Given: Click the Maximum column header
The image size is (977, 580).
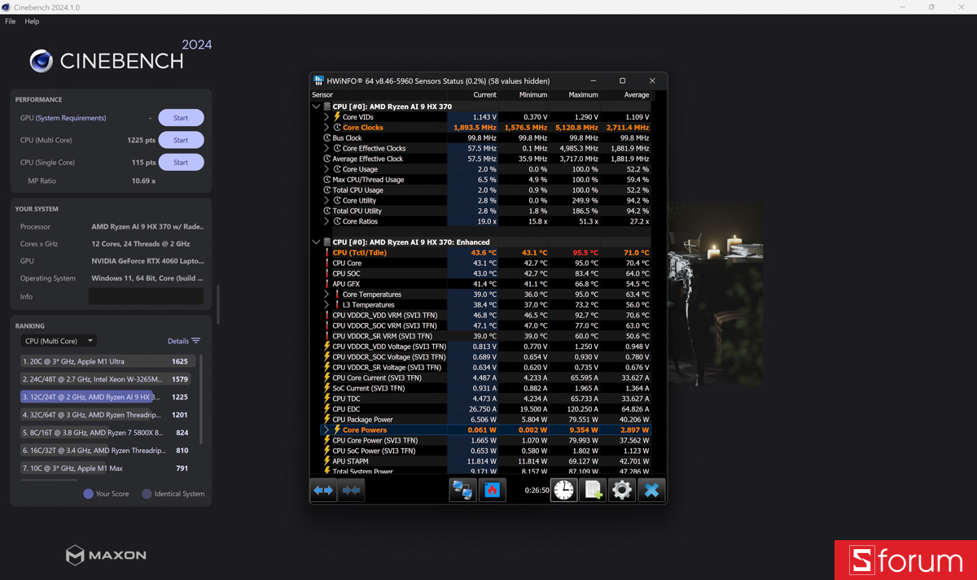Looking at the screenshot, I should (x=584, y=95).
